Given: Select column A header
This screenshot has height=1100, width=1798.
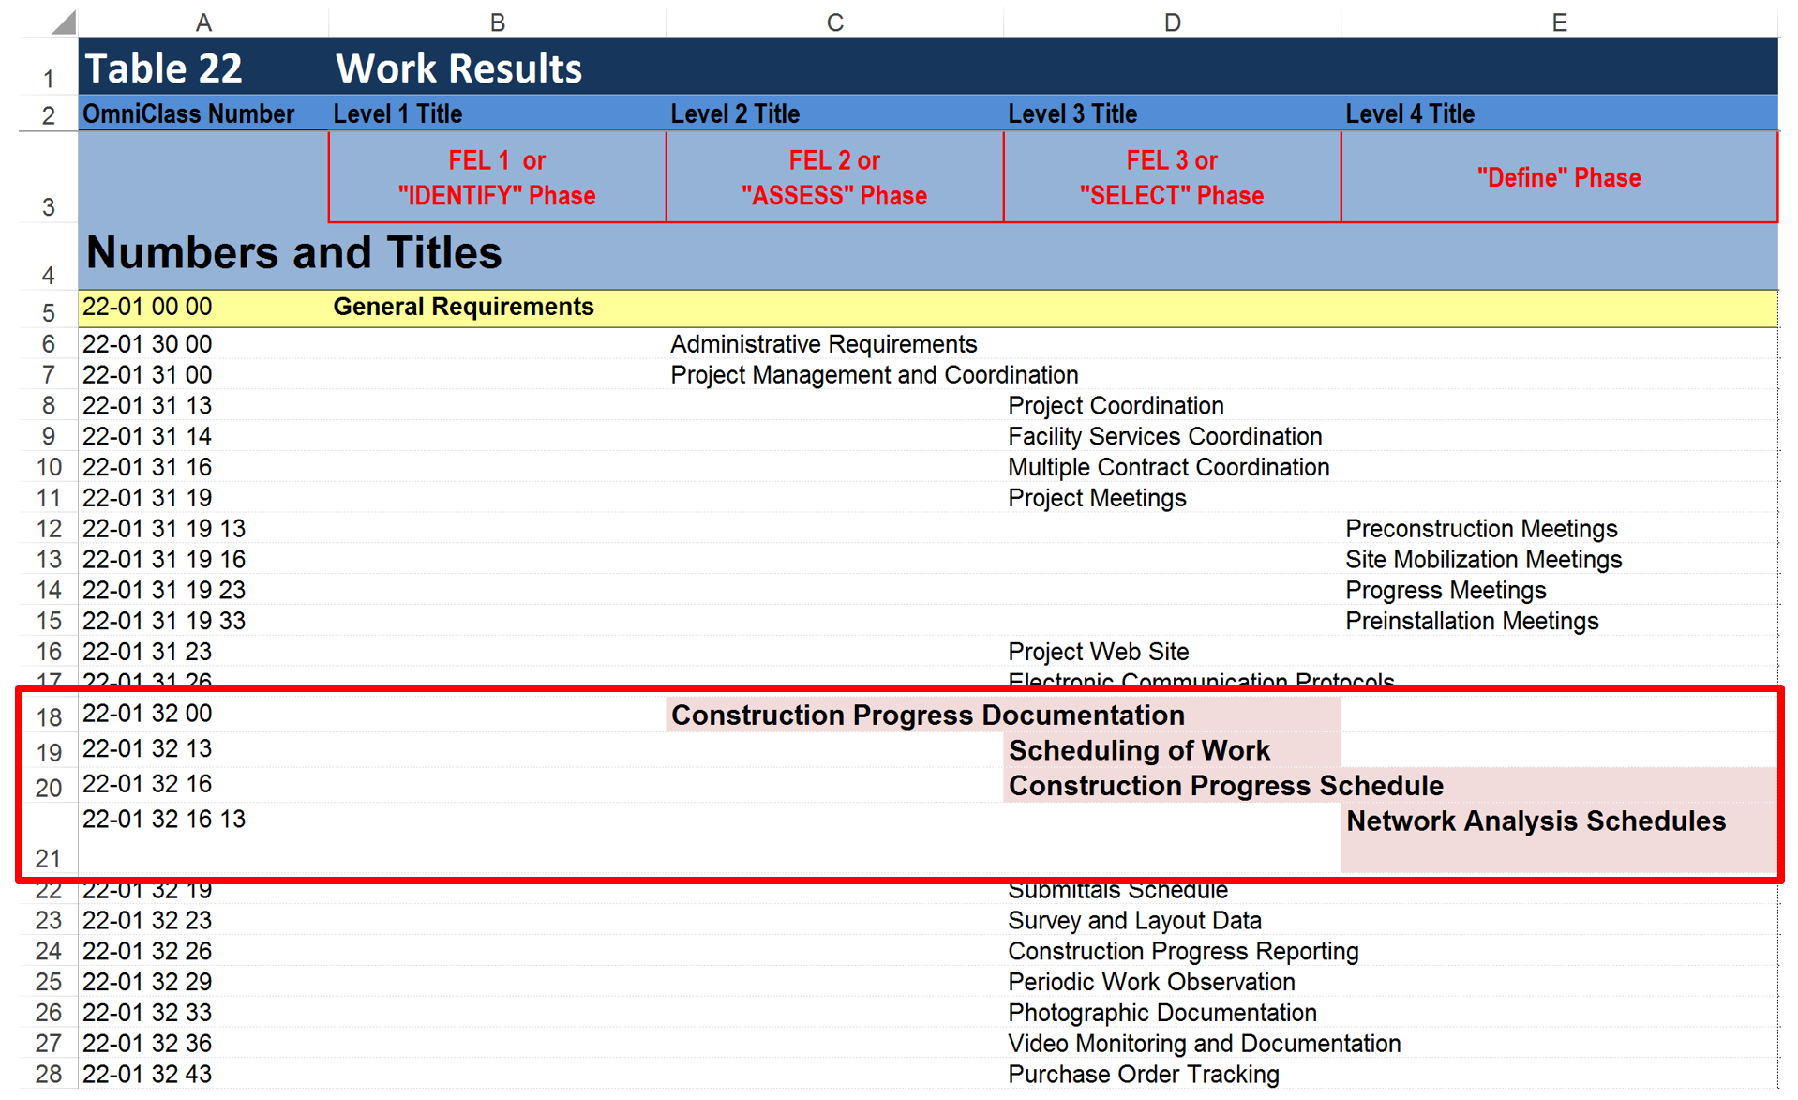Looking at the screenshot, I should [203, 22].
